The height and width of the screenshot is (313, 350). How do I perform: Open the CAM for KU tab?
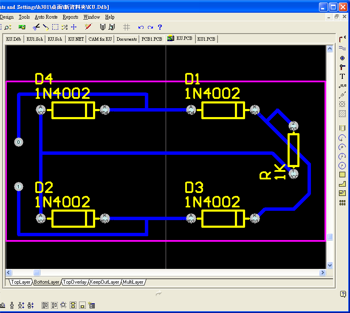tap(100, 39)
